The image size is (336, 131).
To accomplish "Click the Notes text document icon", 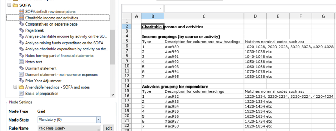I will (x=21, y=62).
